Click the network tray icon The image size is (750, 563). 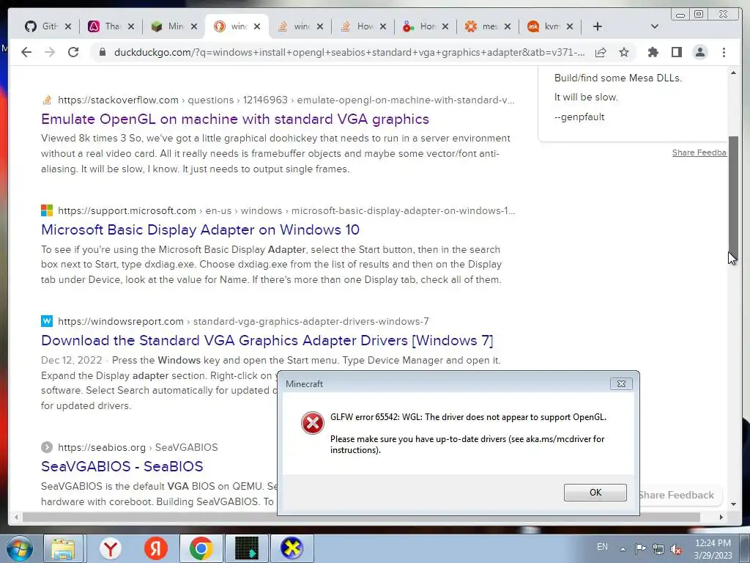658,548
